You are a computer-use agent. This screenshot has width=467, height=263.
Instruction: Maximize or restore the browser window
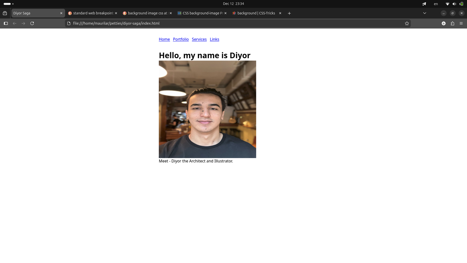coord(452,13)
